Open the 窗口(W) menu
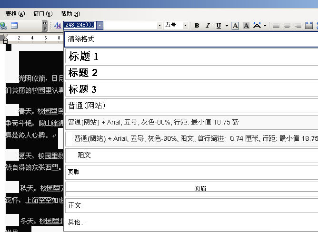This screenshot has height=232, width=318. pyautogui.click(x=43, y=14)
